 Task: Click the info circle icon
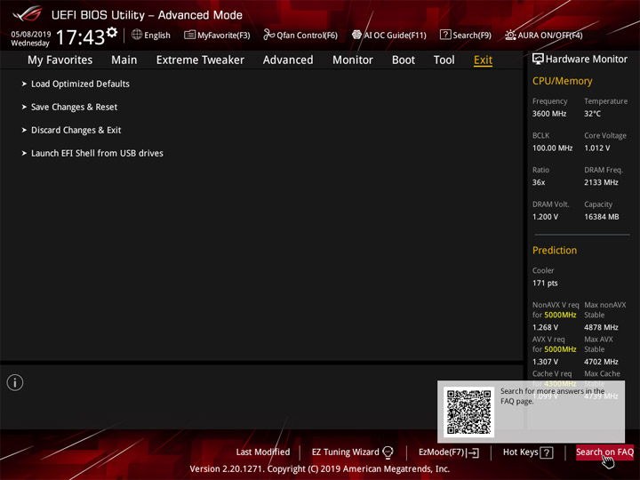[15, 382]
